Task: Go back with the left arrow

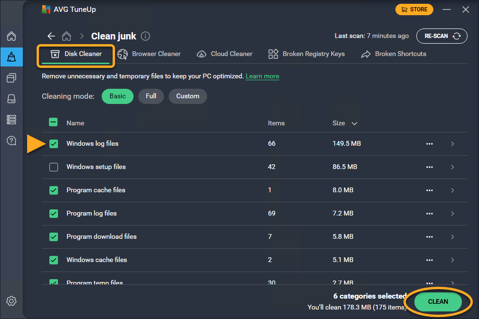Action: (51, 36)
